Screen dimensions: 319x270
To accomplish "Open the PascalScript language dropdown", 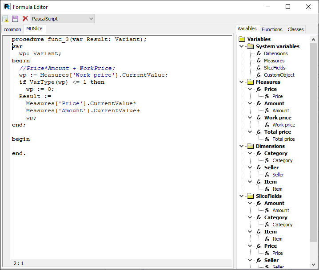I will pyautogui.click(x=63, y=19).
